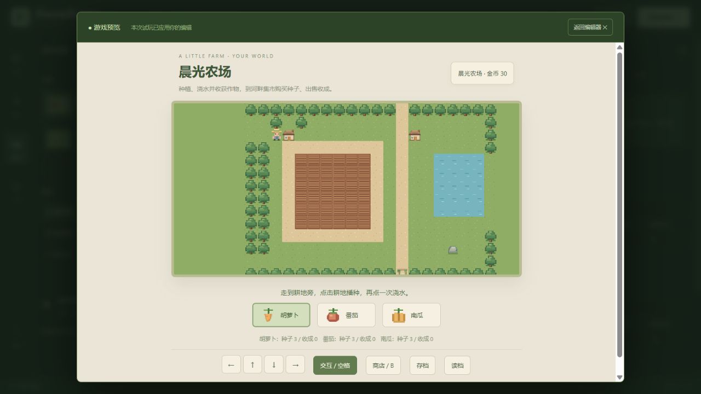This screenshot has width=701, height=394.
Task: Click the scrollbar down arrow
Action: pyautogui.click(x=619, y=377)
